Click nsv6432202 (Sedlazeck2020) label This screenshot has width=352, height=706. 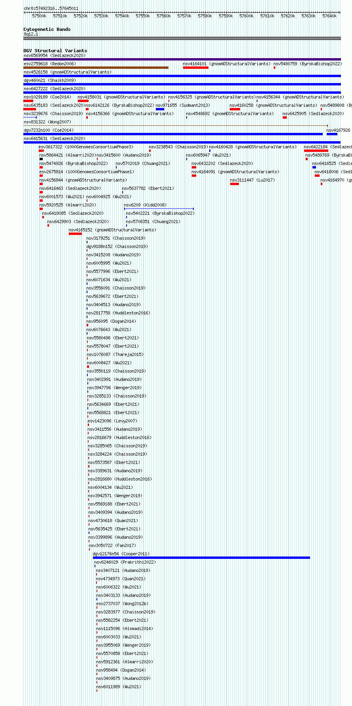click(x=222, y=163)
